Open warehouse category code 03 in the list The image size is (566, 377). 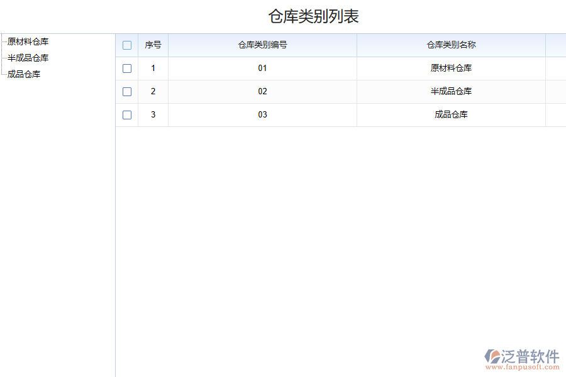pyautogui.click(x=262, y=114)
